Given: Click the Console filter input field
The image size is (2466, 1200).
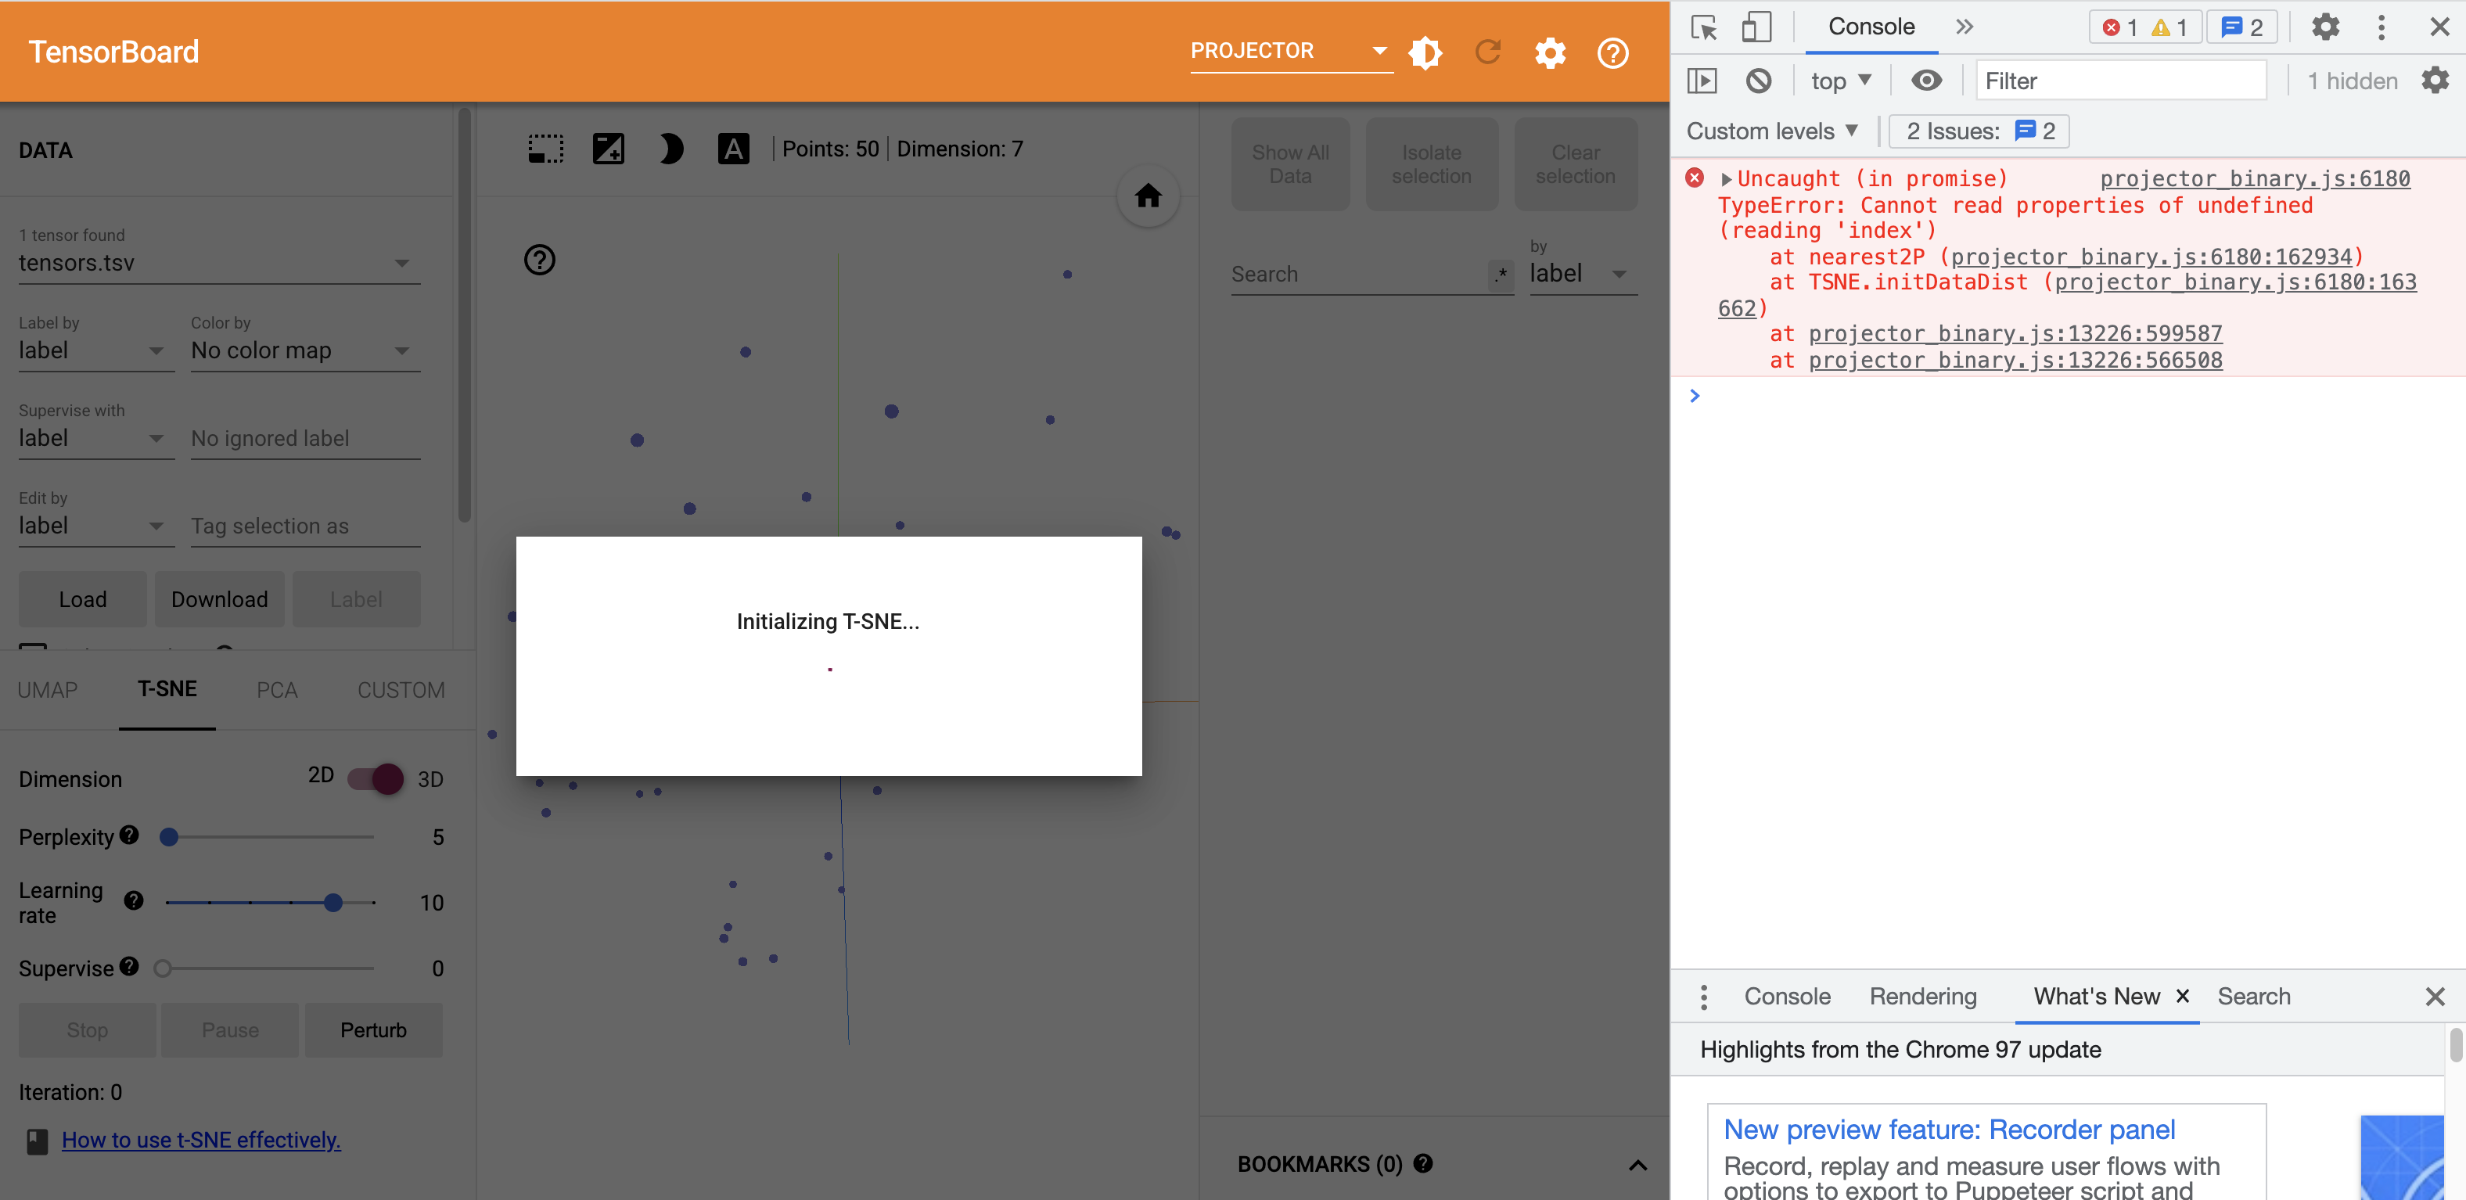Looking at the screenshot, I should point(2120,81).
